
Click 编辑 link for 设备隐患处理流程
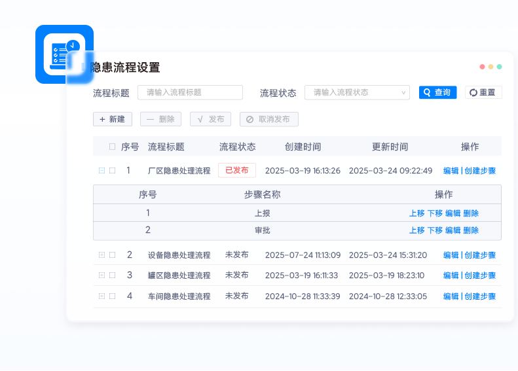tap(451, 255)
